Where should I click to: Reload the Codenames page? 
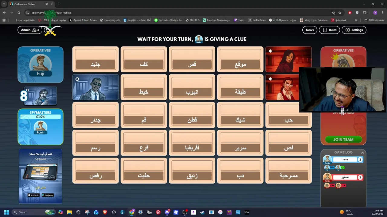[x=19, y=13]
